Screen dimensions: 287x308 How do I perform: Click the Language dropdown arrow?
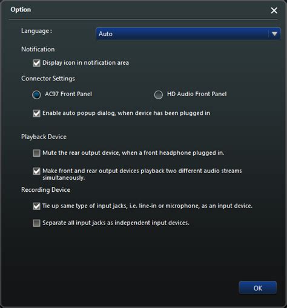[x=274, y=34]
